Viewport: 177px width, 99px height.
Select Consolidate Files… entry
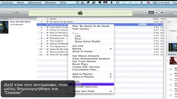[x=91, y=70]
